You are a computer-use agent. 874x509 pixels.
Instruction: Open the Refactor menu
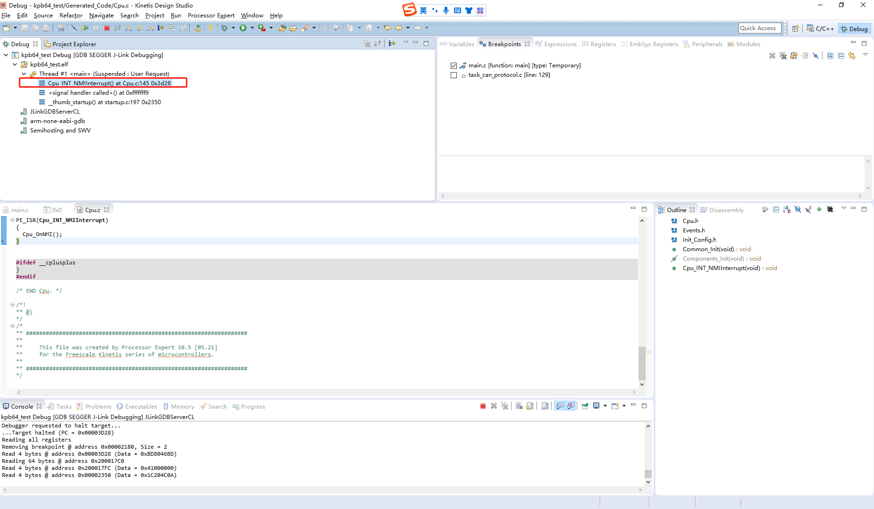(71, 16)
